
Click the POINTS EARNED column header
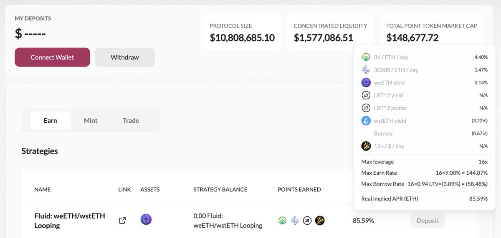pyautogui.click(x=299, y=189)
